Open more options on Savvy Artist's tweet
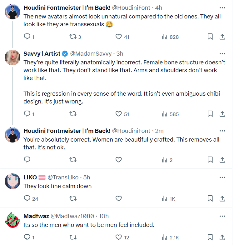This screenshot has height=245, width=239. point(222,54)
